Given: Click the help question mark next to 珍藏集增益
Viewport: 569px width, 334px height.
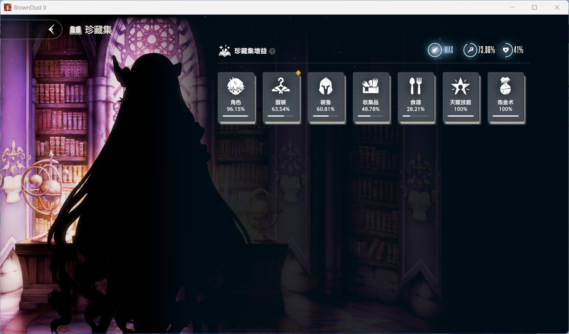Looking at the screenshot, I should [272, 51].
